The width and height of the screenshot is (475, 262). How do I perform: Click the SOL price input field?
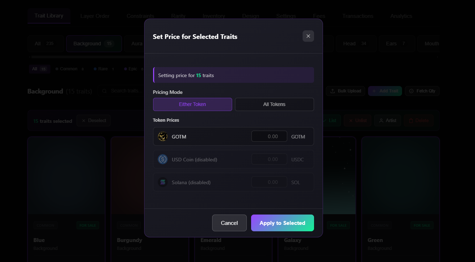(269, 182)
